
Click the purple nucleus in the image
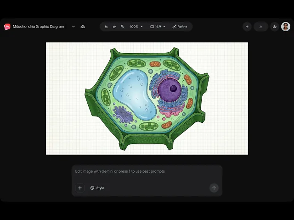click(x=170, y=90)
